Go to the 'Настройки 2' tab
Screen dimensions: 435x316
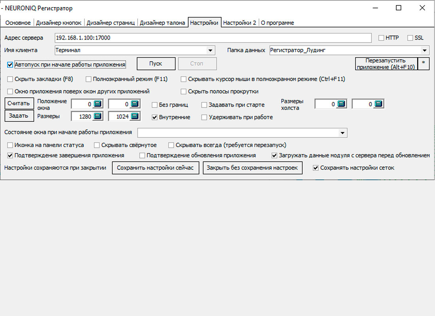tap(240, 23)
